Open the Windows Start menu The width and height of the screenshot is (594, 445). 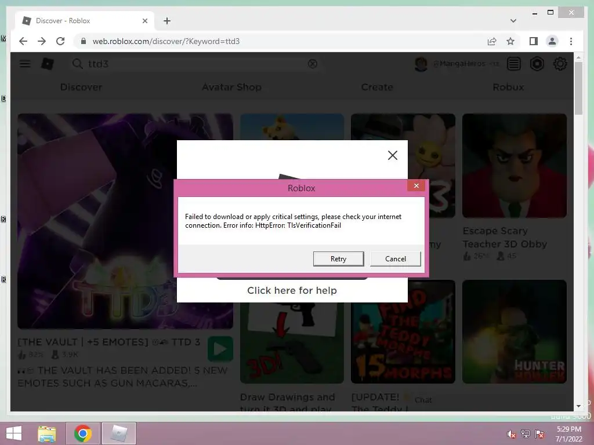point(14,433)
